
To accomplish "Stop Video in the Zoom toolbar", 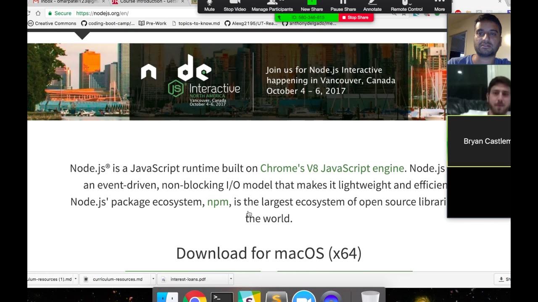I will [x=235, y=6].
